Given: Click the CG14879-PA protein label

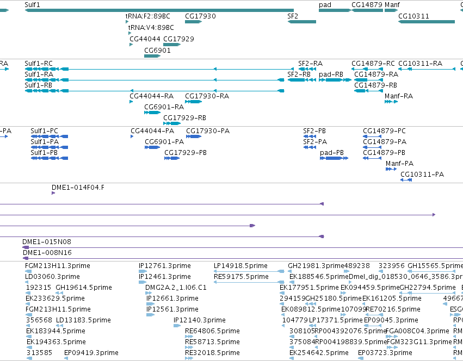Looking at the screenshot, I should (385, 142).
